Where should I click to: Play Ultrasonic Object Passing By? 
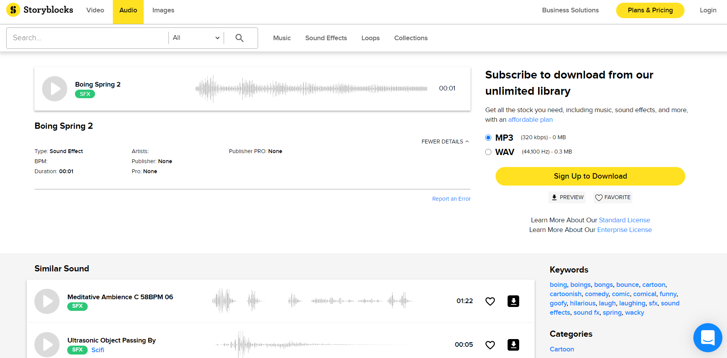[47, 344]
